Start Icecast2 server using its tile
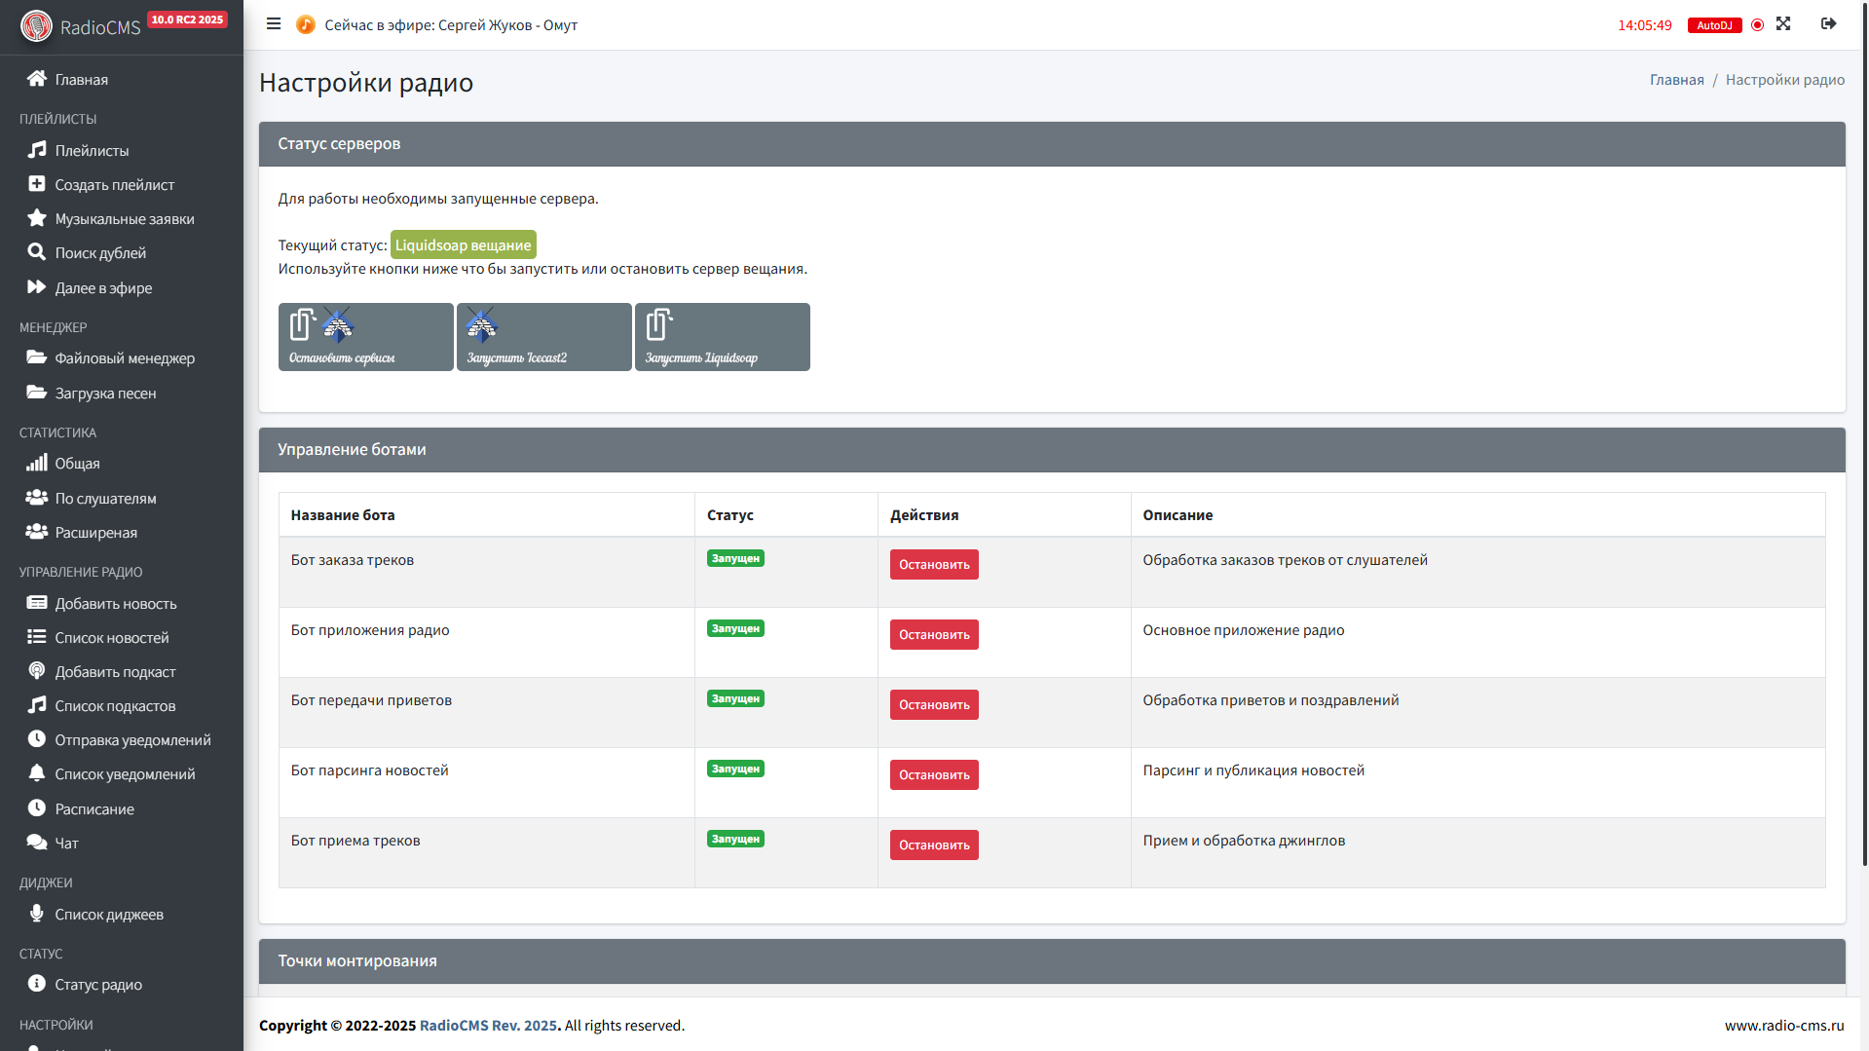This screenshot has height=1051, width=1869. pyautogui.click(x=543, y=337)
